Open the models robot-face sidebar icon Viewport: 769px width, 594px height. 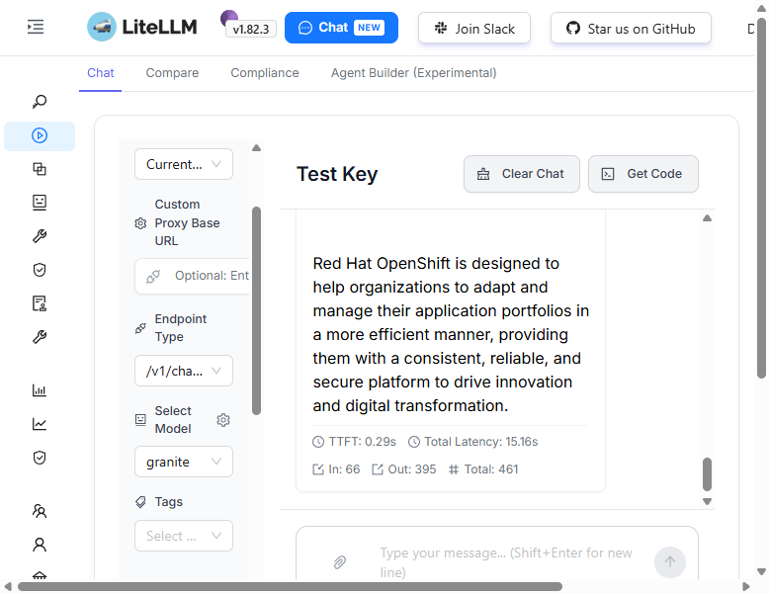[x=40, y=202]
